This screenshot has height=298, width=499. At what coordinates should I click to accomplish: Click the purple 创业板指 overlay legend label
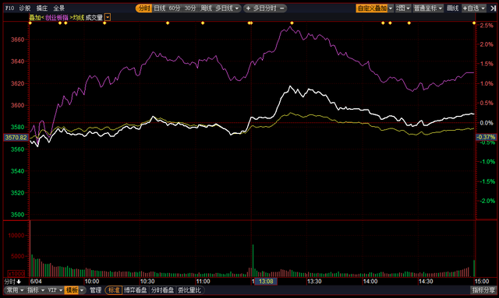57,17
